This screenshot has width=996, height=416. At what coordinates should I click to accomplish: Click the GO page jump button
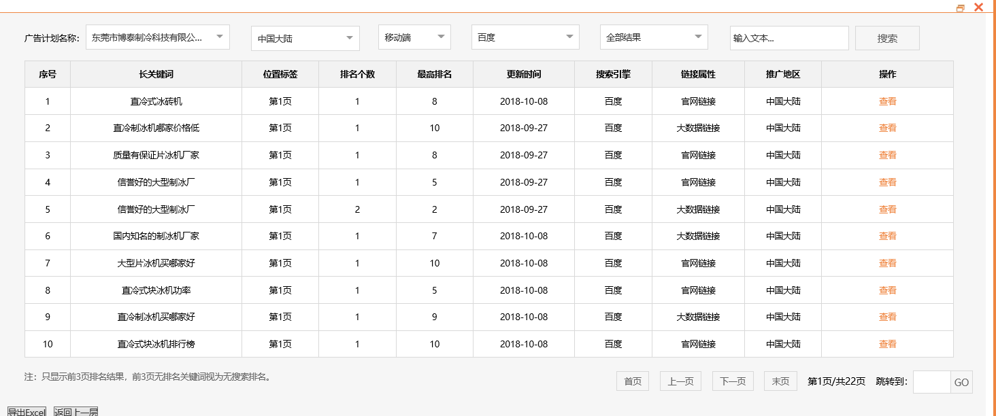click(x=961, y=381)
